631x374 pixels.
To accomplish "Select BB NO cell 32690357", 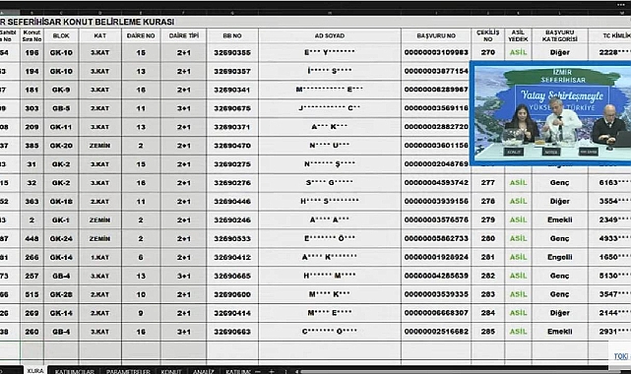I will [x=232, y=71].
